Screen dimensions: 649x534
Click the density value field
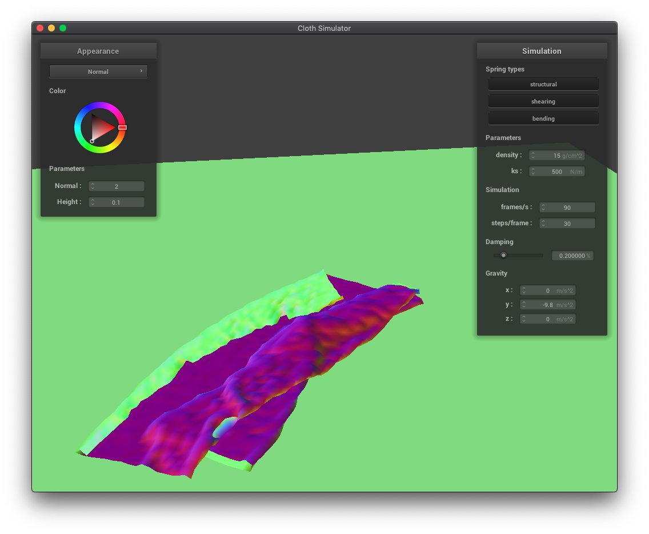click(556, 156)
